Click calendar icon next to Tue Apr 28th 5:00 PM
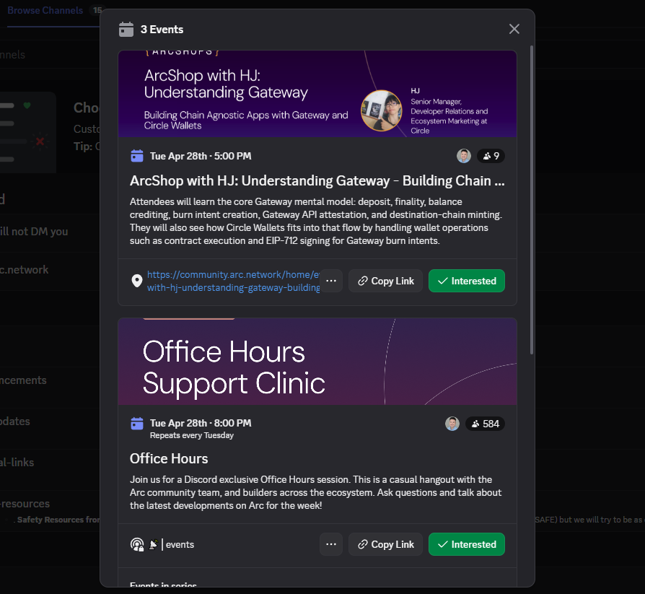 coord(137,156)
